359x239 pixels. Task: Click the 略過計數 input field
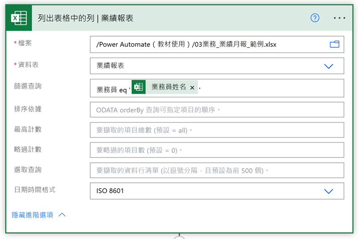pyautogui.click(x=217, y=150)
